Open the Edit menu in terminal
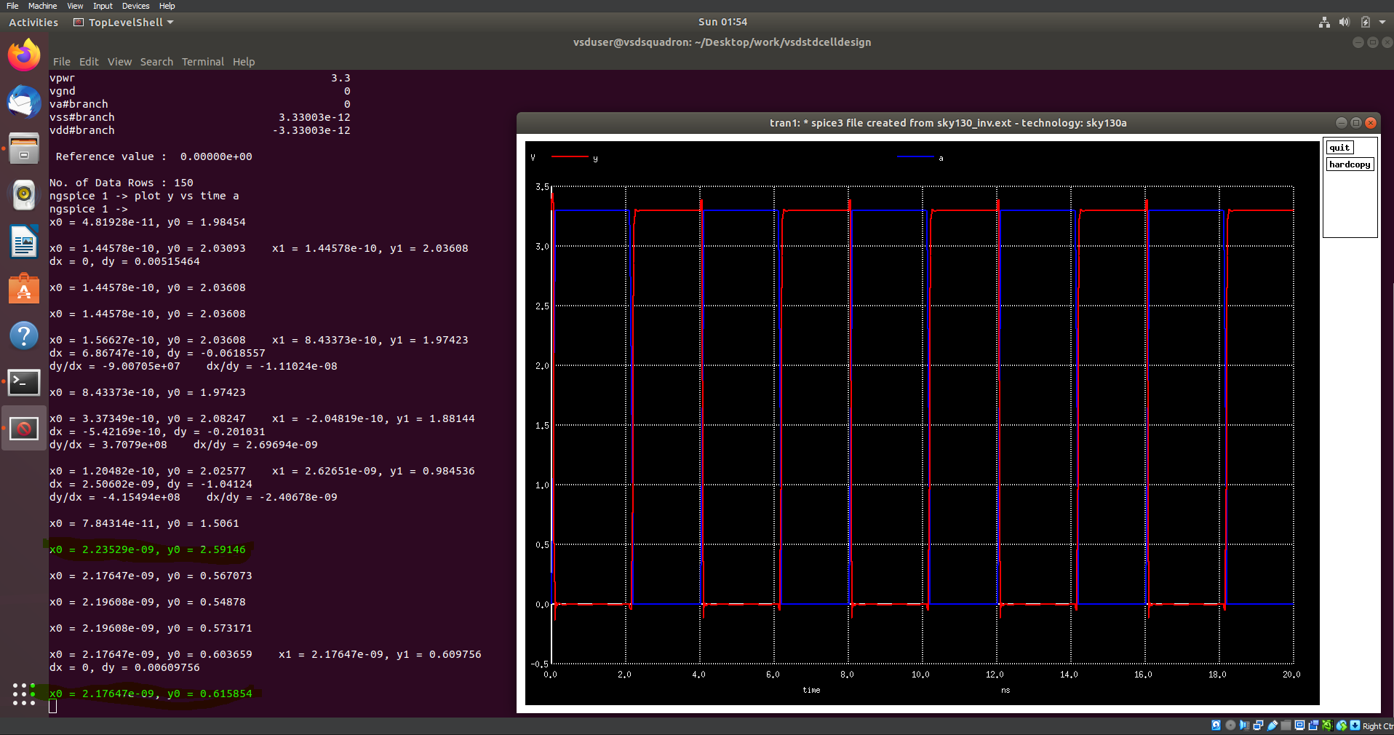Screen dimensions: 1394x735 pos(89,62)
